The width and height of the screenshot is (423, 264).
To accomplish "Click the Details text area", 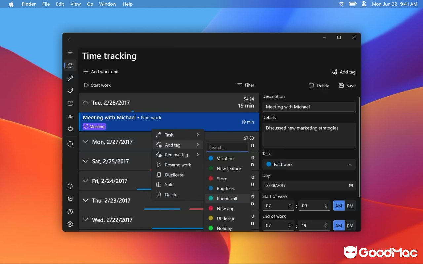I will (309, 135).
